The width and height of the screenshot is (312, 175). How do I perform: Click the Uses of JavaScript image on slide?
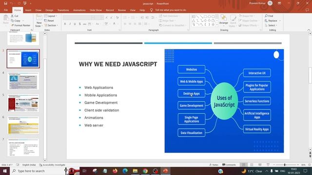224,101
